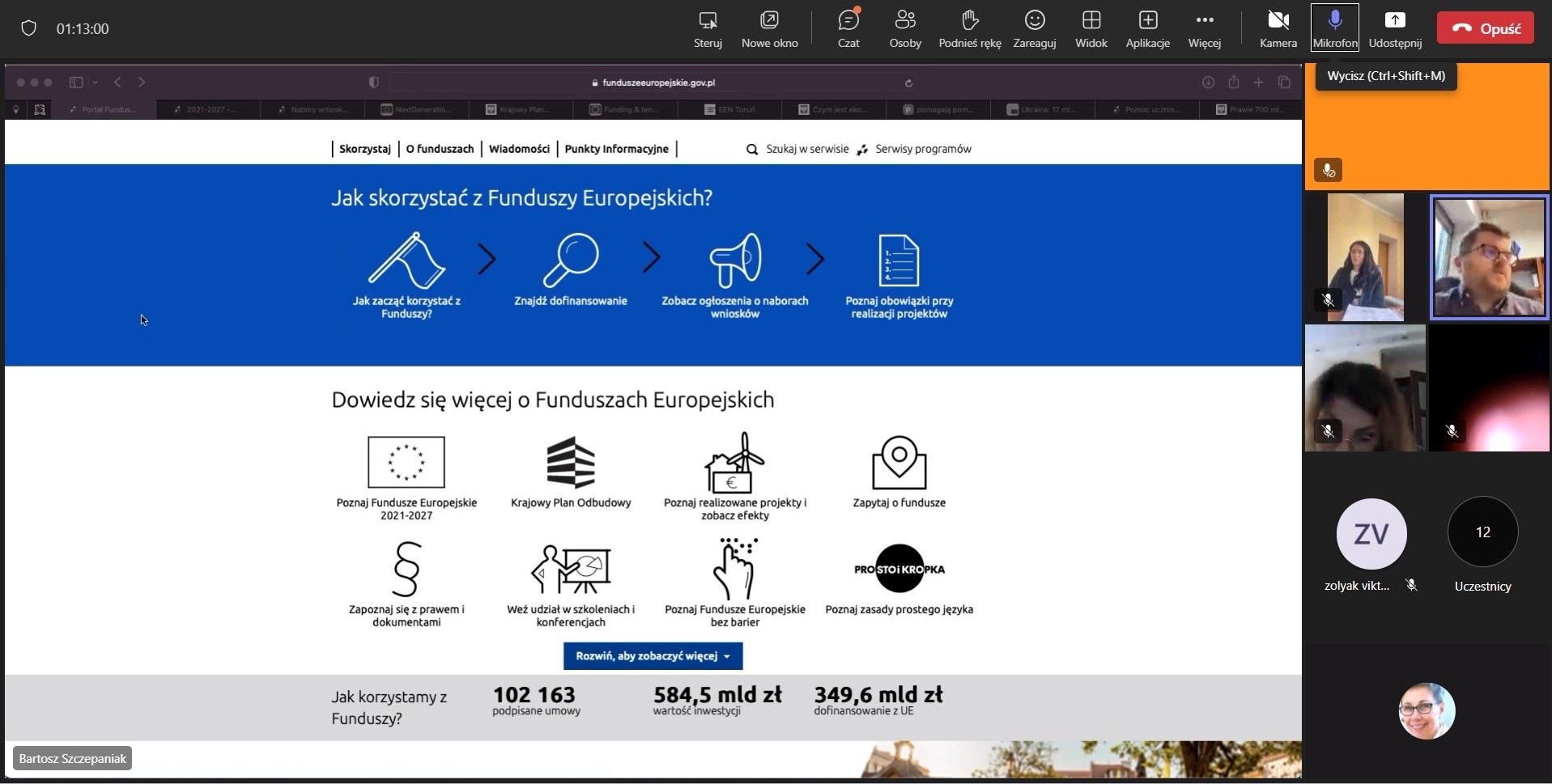The width and height of the screenshot is (1552, 784).
Task: Open the Aplikacje apps panel
Action: [1147, 28]
